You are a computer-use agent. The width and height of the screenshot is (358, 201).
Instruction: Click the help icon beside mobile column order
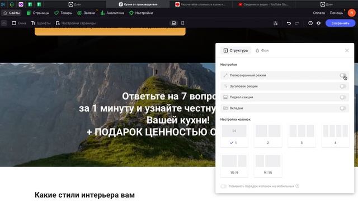click(297, 186)
